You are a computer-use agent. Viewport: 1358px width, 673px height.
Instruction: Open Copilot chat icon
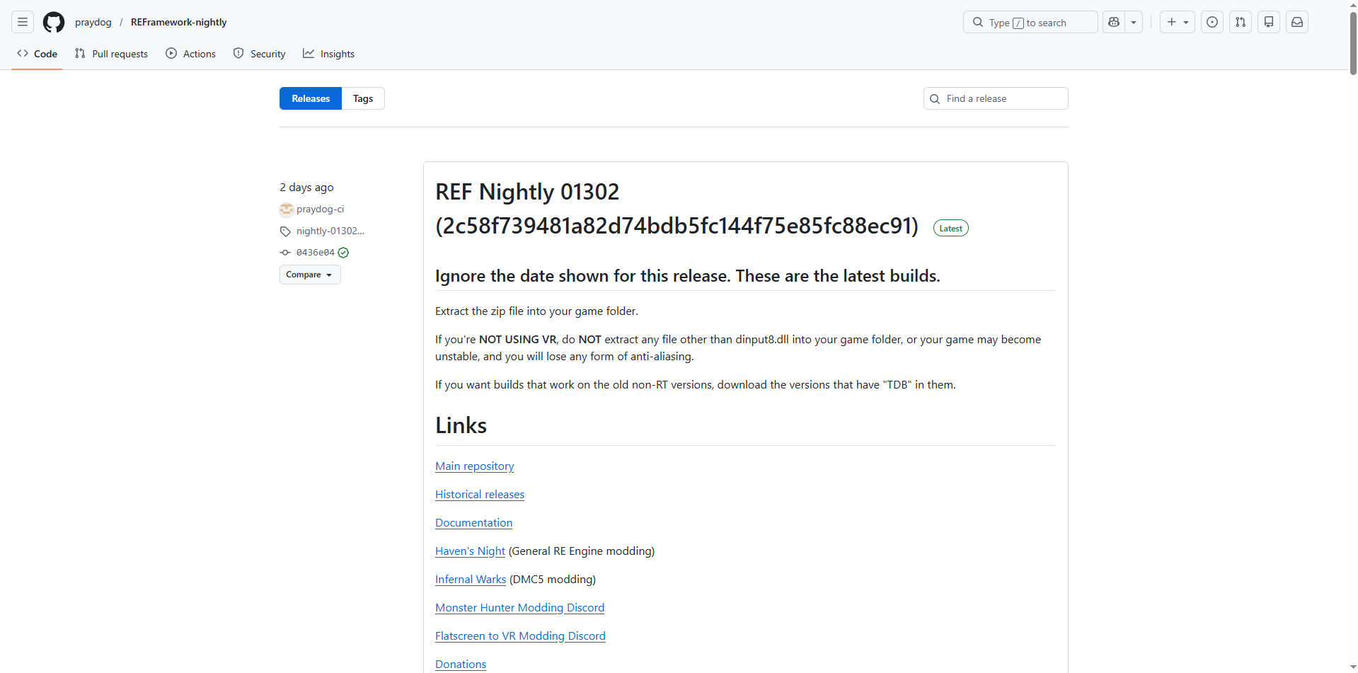click(1114, 23)
